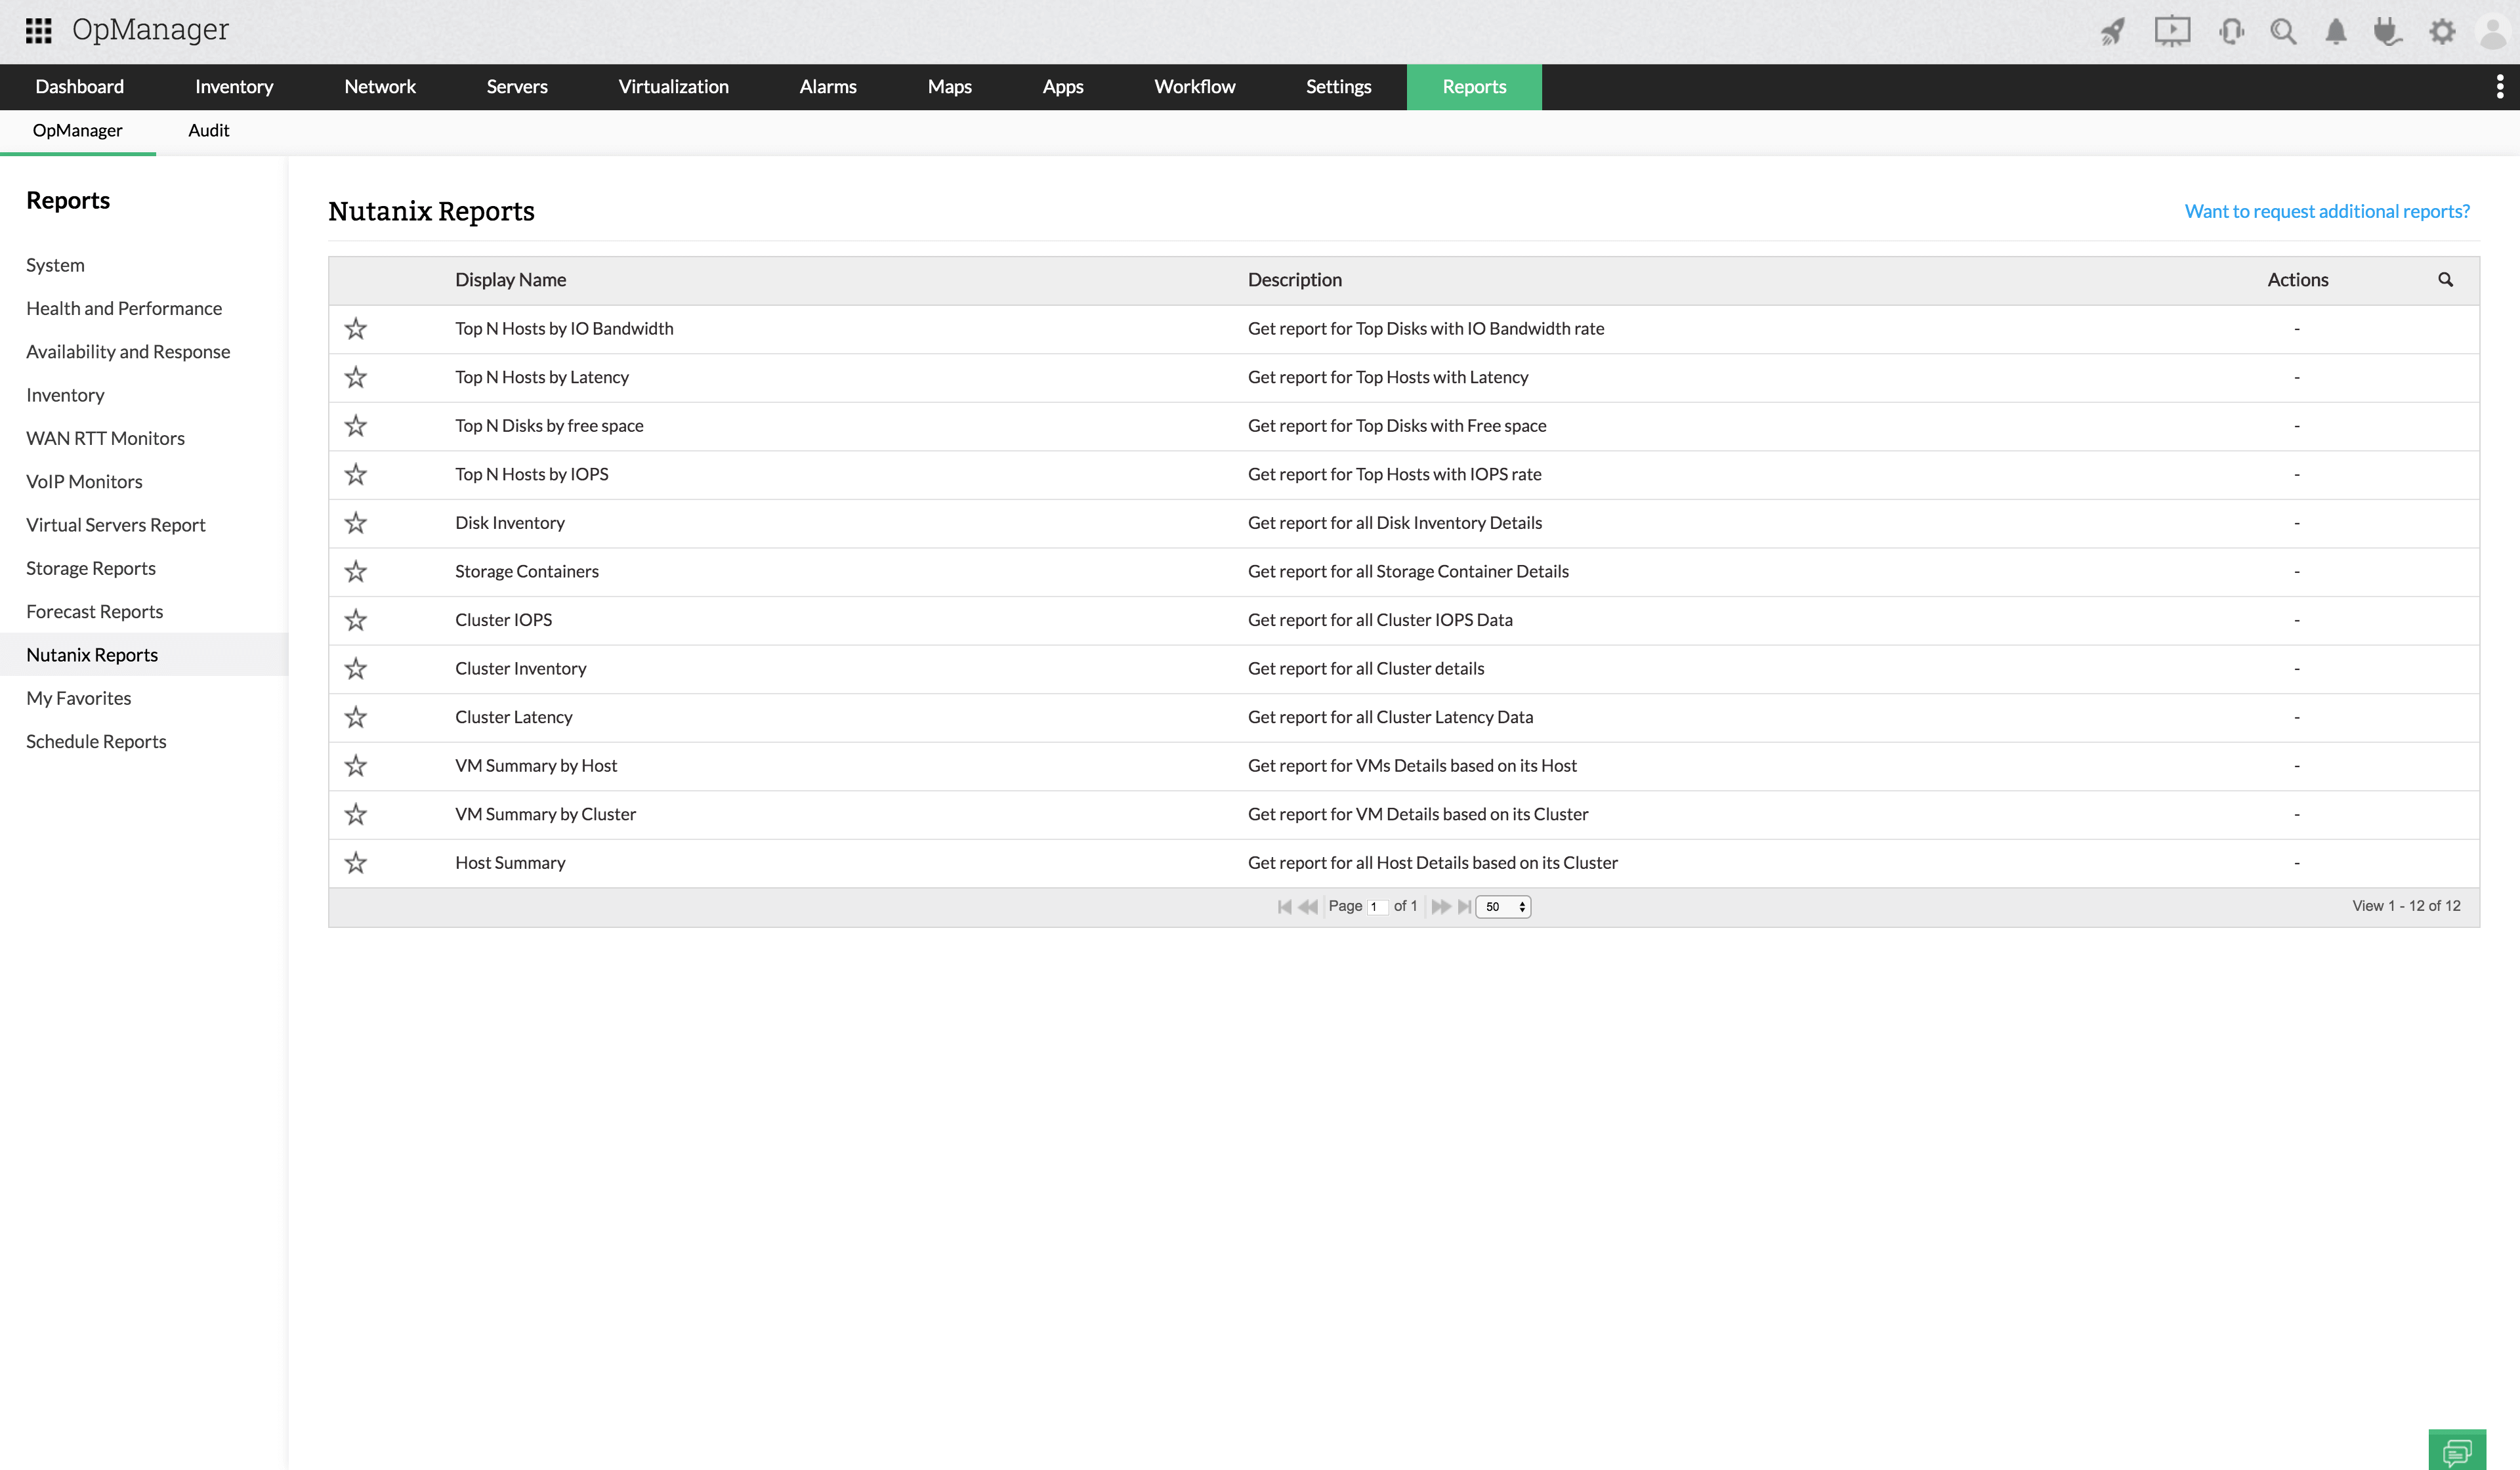The height and width of the screenshot is (1470, 2520).
Task: Open the alarm bell notifications
Action: [2335, 32]
